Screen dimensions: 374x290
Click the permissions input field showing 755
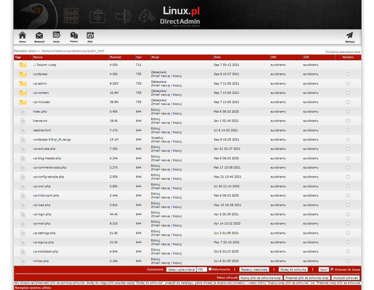[202, 270]
